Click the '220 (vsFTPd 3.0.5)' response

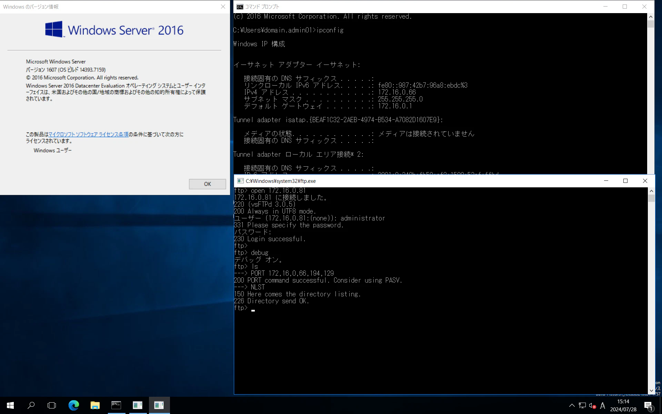coord(265,204)
